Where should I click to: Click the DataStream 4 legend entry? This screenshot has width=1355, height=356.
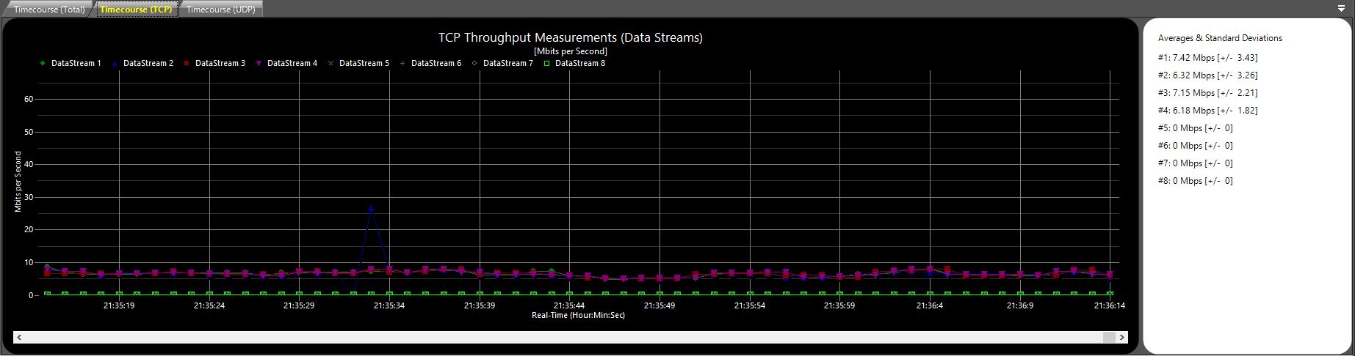point(287,64)
